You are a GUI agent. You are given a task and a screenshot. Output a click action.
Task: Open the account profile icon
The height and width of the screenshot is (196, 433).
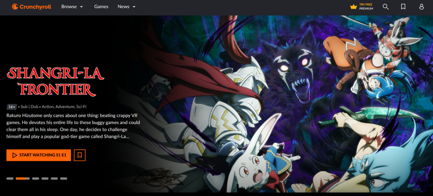[x=421, y=7]
